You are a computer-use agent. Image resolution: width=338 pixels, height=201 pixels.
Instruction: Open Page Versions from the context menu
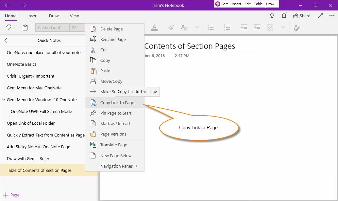point(114,134)
